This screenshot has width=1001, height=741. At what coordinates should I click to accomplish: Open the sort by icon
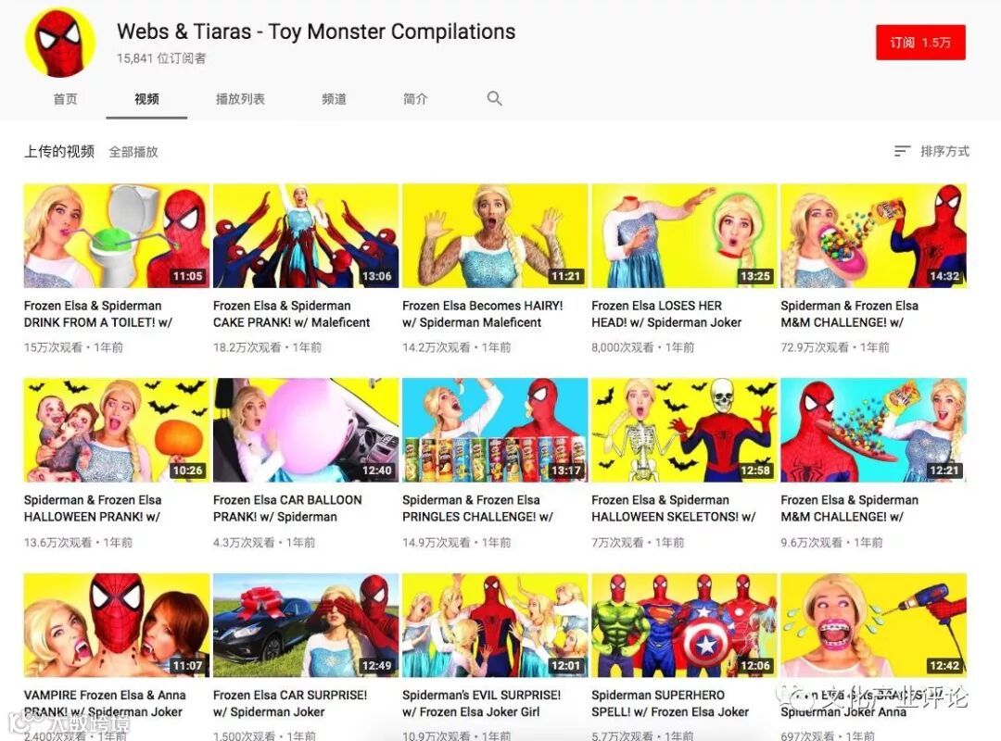coord(902,151)
